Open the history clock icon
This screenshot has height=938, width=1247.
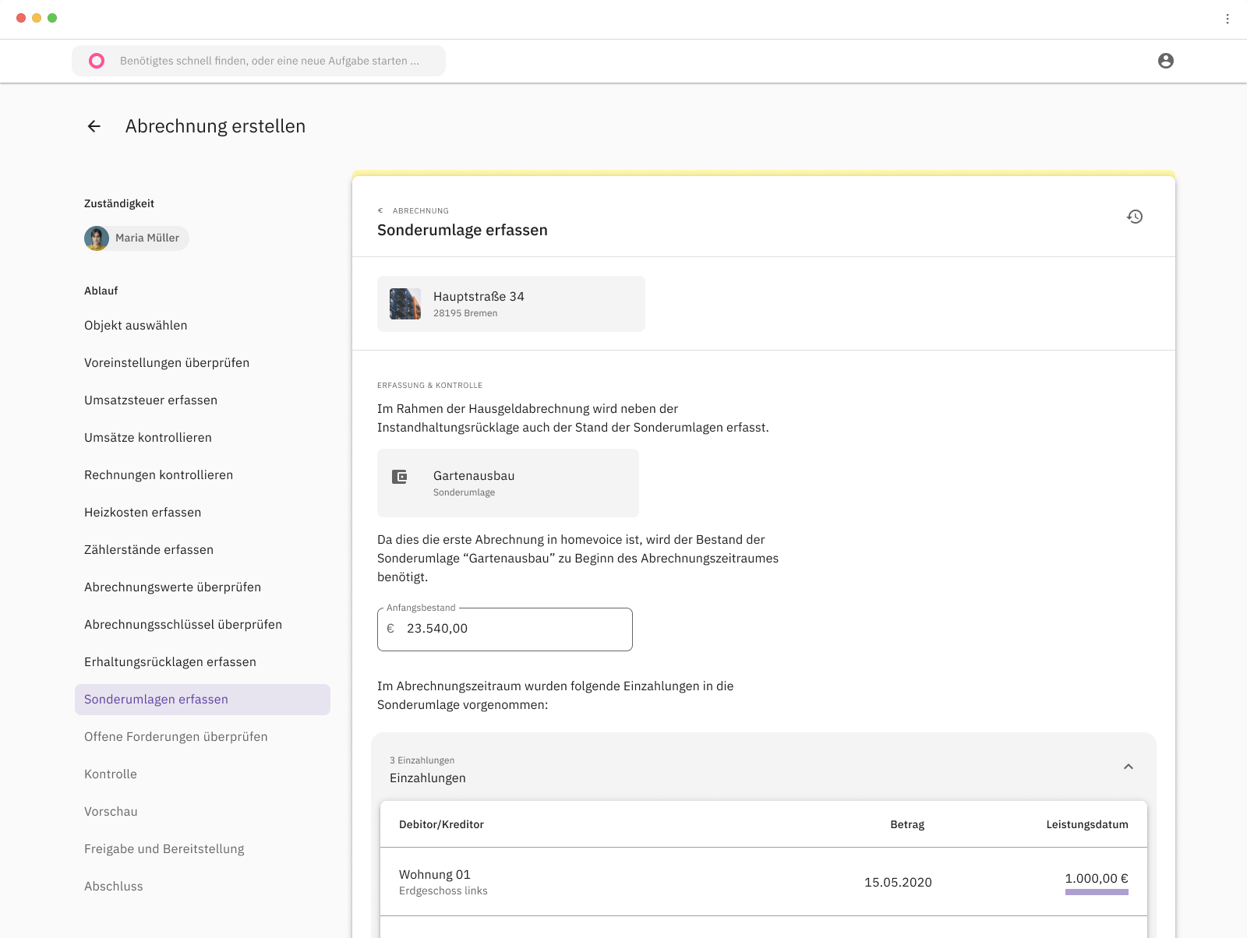coord(1135,217)
